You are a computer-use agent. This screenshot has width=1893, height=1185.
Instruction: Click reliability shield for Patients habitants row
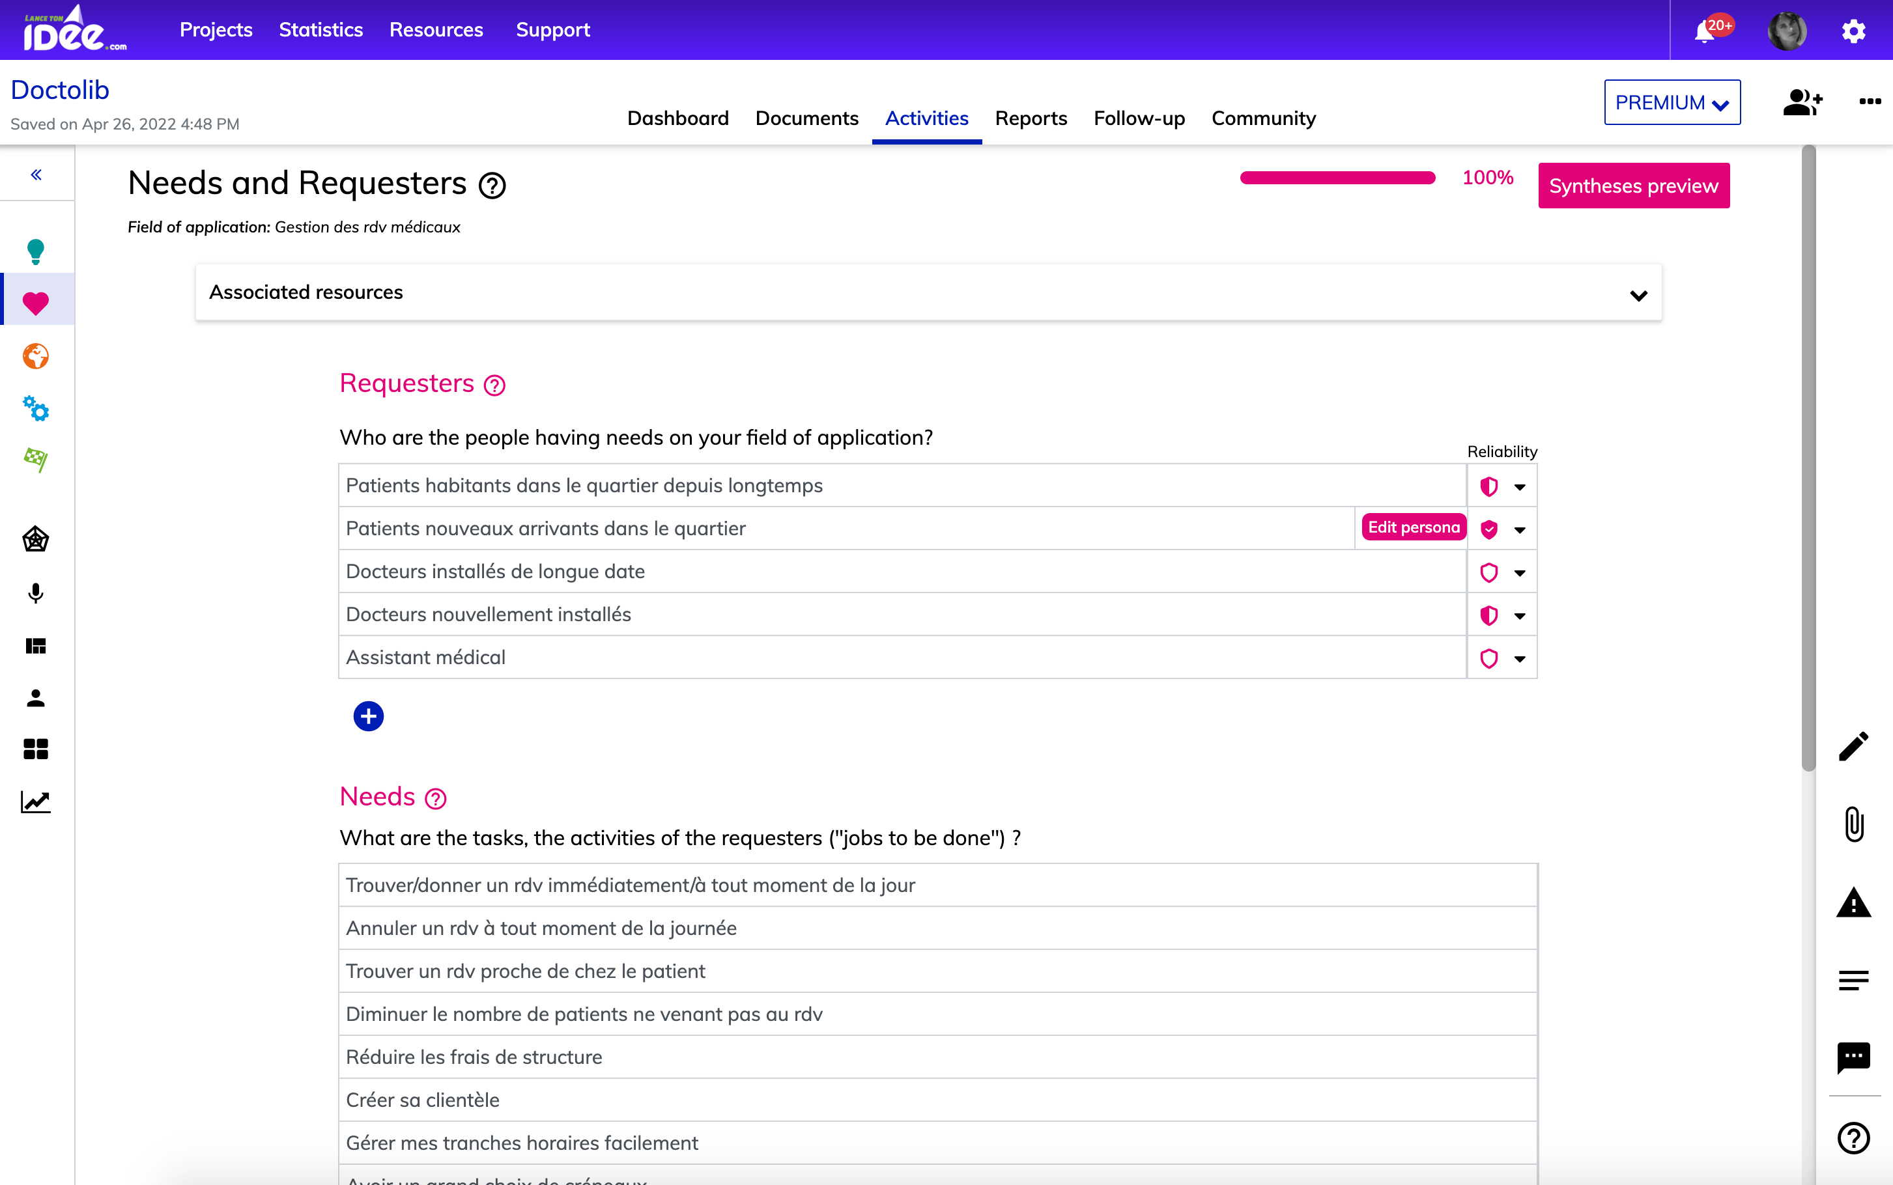[1488, 487]
